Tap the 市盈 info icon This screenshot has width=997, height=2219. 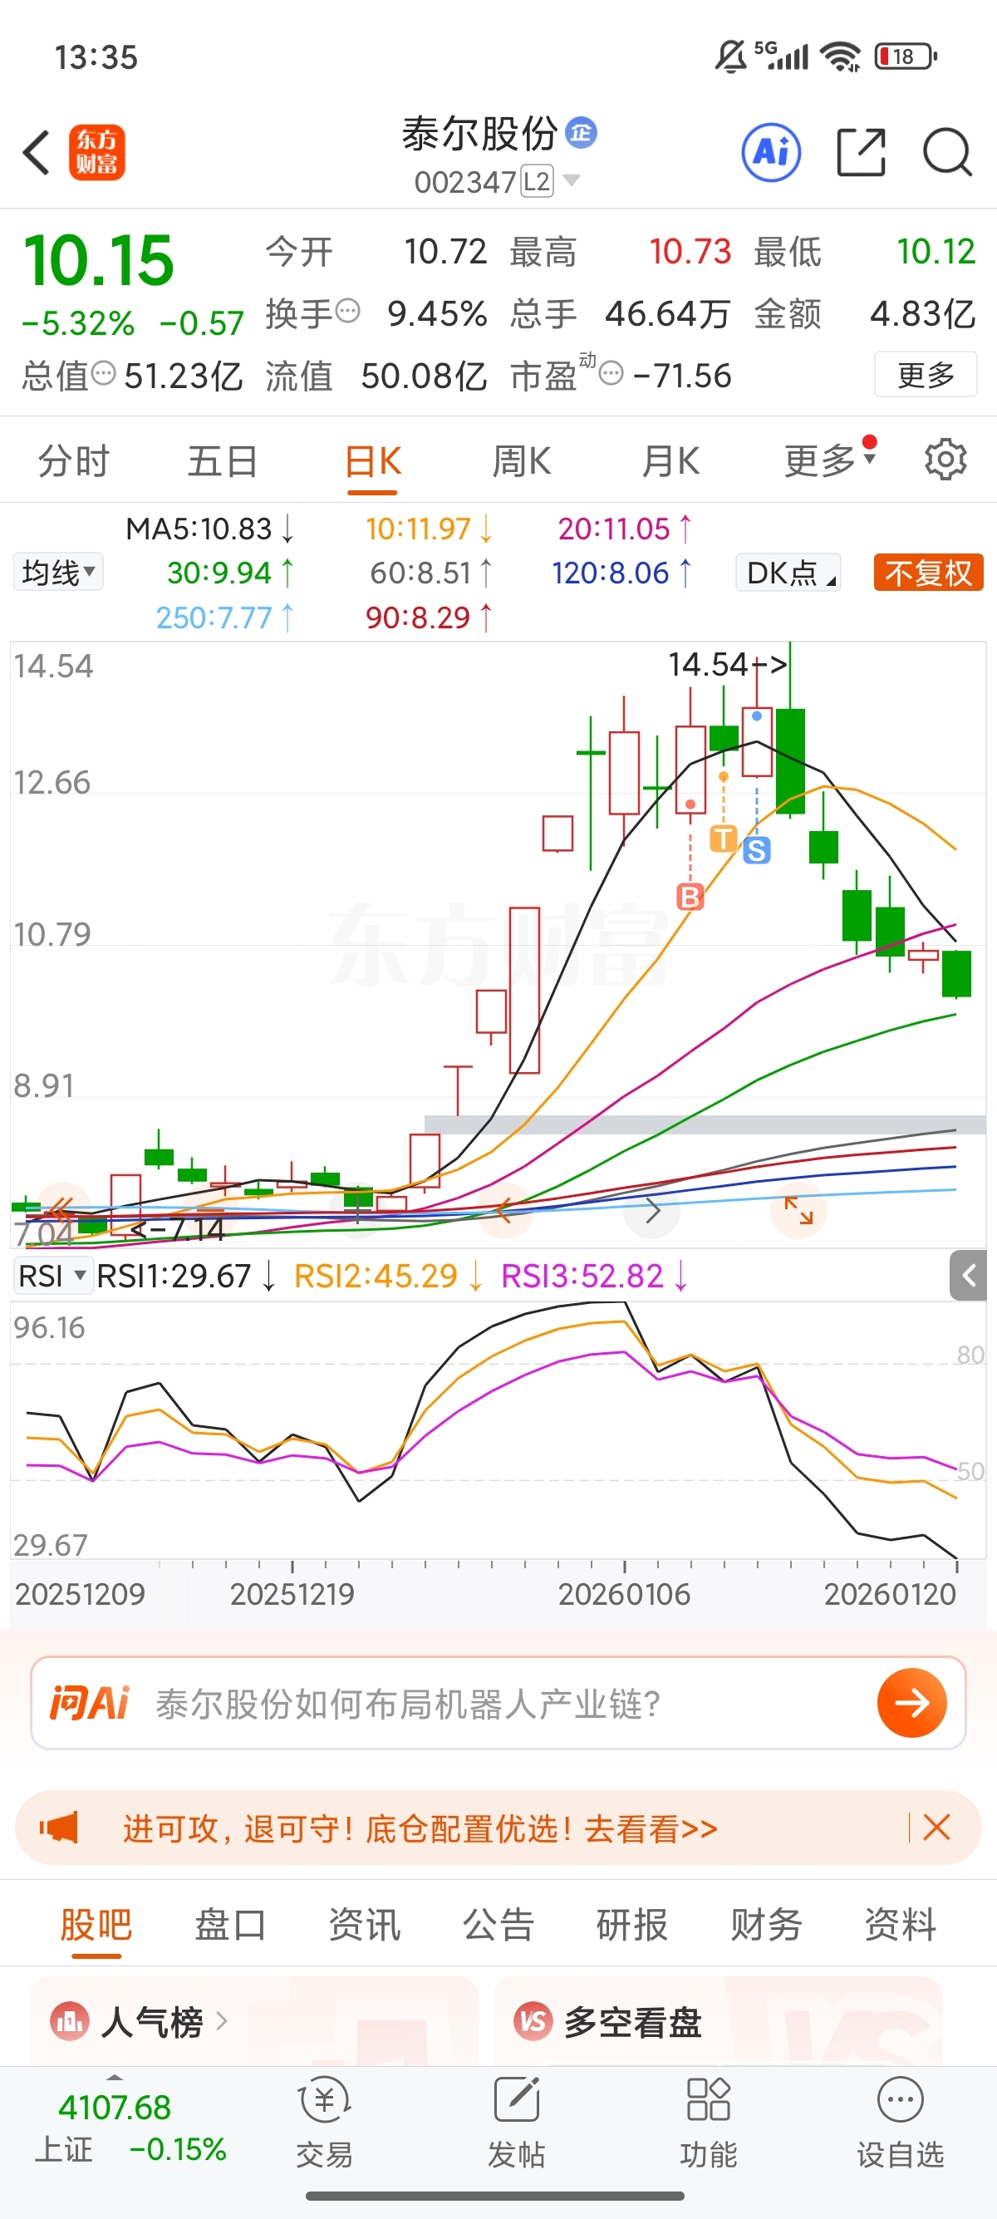pyautogui.click(x=611, y=373)
